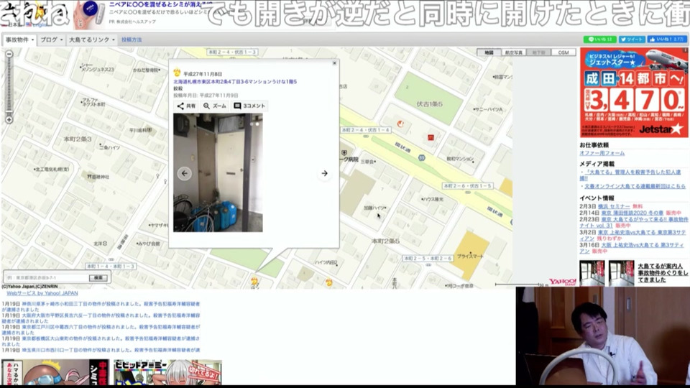Click the flame marker near ハイツ内田2
Image resolution: width=690 pixels, height=388 pixels.
pyautogui.click(x=328, y=282)
